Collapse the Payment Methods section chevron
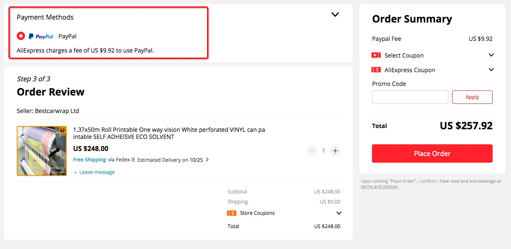The width and height of the screenshot is (511, 249). [x=335, y=15]
